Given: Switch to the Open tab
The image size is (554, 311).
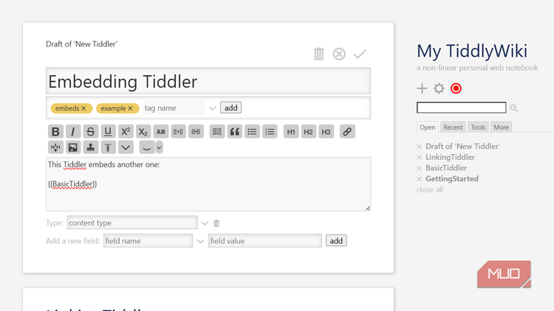Looking at the screenshot, I should pyautogui.click(x=427, y=127).
